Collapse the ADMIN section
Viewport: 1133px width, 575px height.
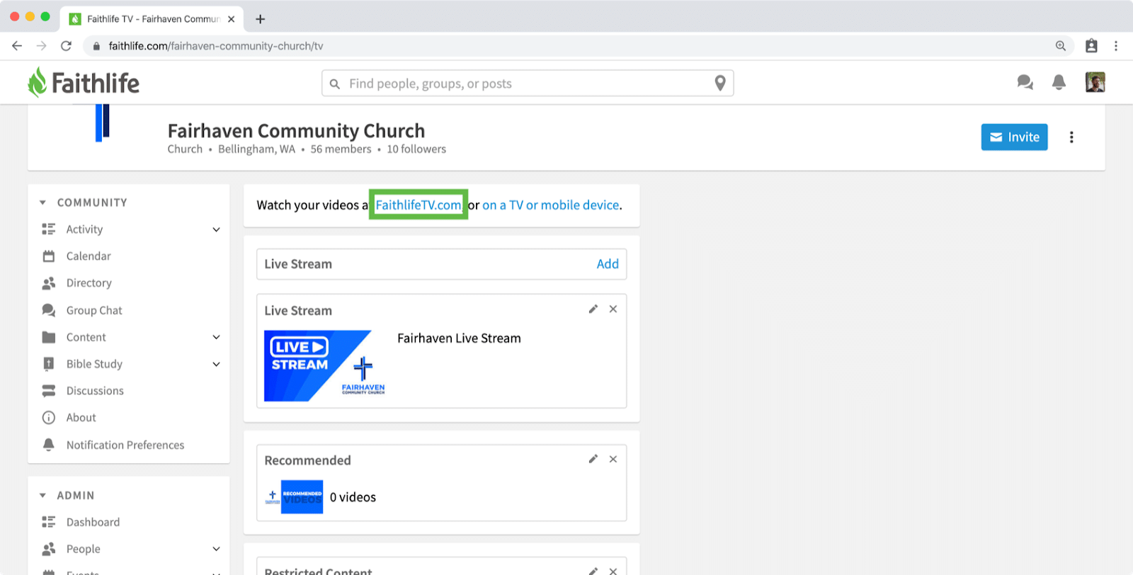tap(43, 496)
